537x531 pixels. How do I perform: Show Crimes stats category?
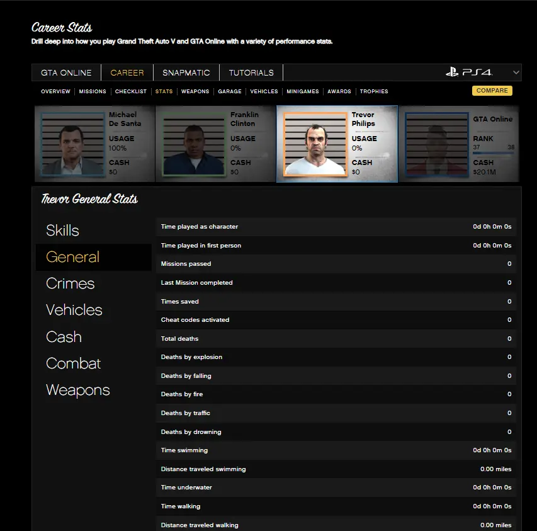tap(71, 283)
